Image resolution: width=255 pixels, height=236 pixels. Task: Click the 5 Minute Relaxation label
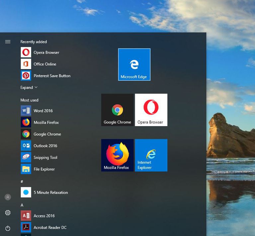[x=51, y=193]
